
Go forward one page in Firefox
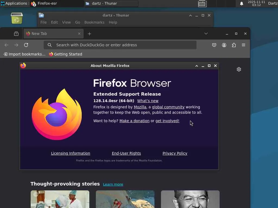coord(16,45)
